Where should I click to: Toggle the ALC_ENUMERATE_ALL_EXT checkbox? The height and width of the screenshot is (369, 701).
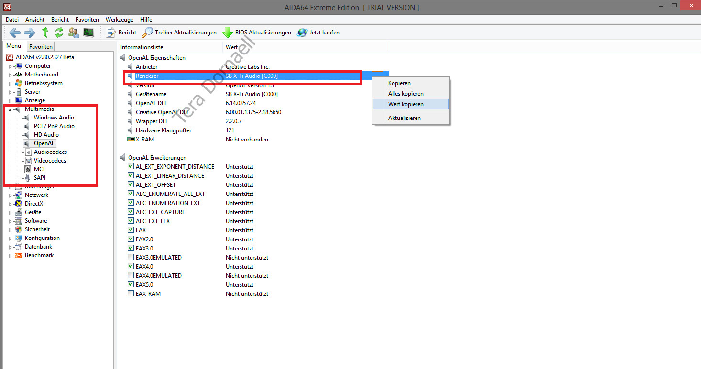[131, 194]
